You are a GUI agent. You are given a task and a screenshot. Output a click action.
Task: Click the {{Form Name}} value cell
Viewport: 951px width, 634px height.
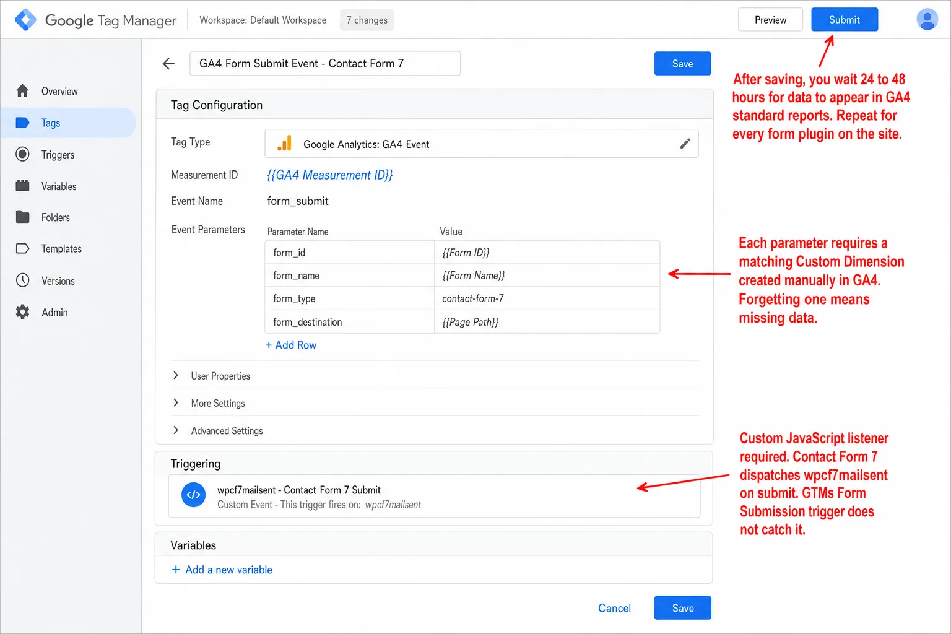coord(547,276)
